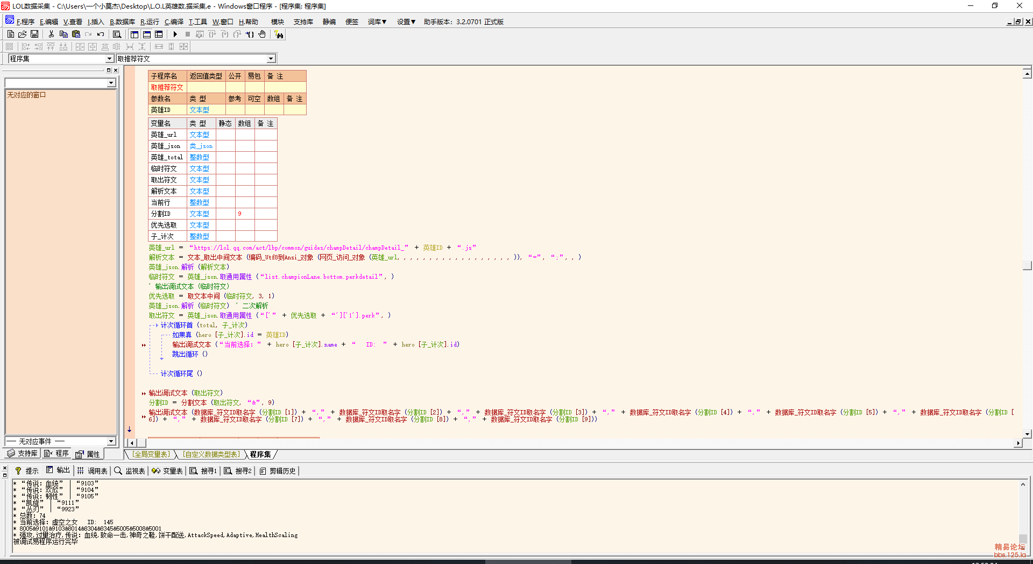Screen dimensions: 1033x564
Task: Click the binoculars help search icon
Action: (x=279, y=34)
